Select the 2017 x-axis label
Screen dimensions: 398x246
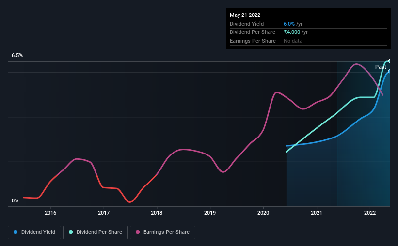(104, 213)
